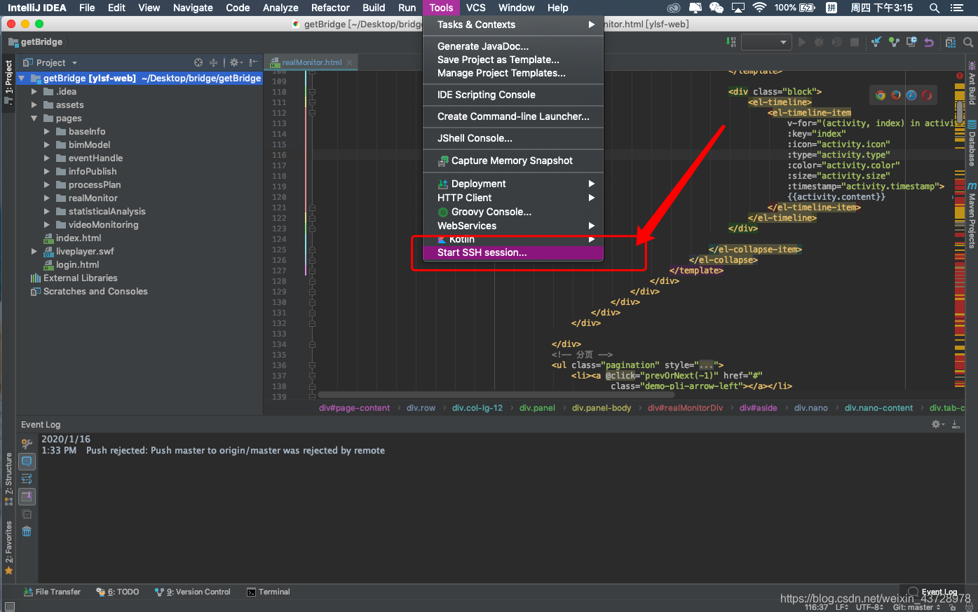Open File Transfer tool window button
The height and width of the screenshot is (612, 978).
[x=52, y=592]
